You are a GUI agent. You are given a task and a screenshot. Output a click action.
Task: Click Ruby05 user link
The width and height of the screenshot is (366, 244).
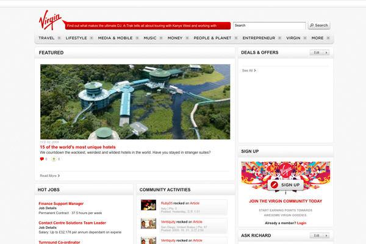(x=167, y=203)
